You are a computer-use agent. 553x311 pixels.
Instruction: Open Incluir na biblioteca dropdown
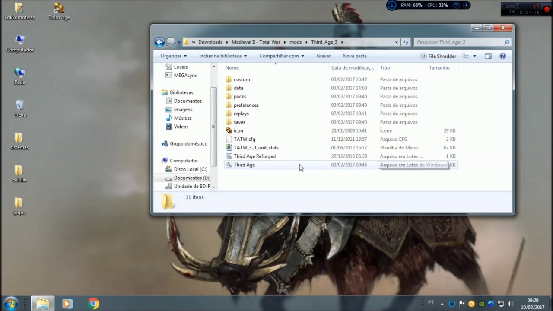223,56
